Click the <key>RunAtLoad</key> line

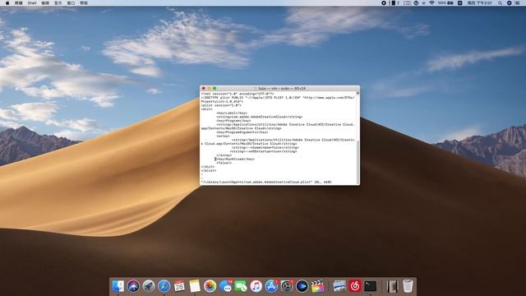(235, 159)
